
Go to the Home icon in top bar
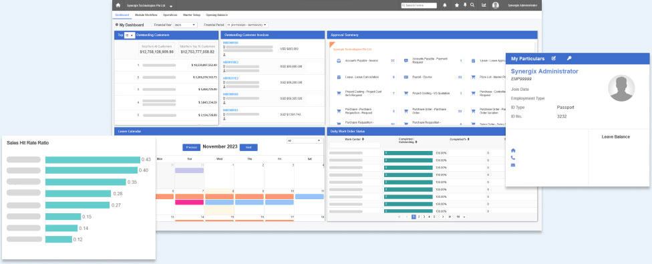click(x=118, y=5)
